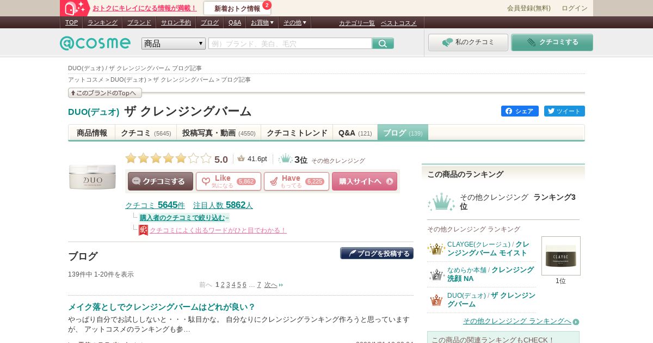
Task: Click the 新着おトク情報 button
Action: pos(237,8)
